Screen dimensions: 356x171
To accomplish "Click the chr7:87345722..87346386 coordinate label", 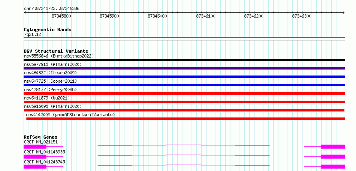I will 52,9.
